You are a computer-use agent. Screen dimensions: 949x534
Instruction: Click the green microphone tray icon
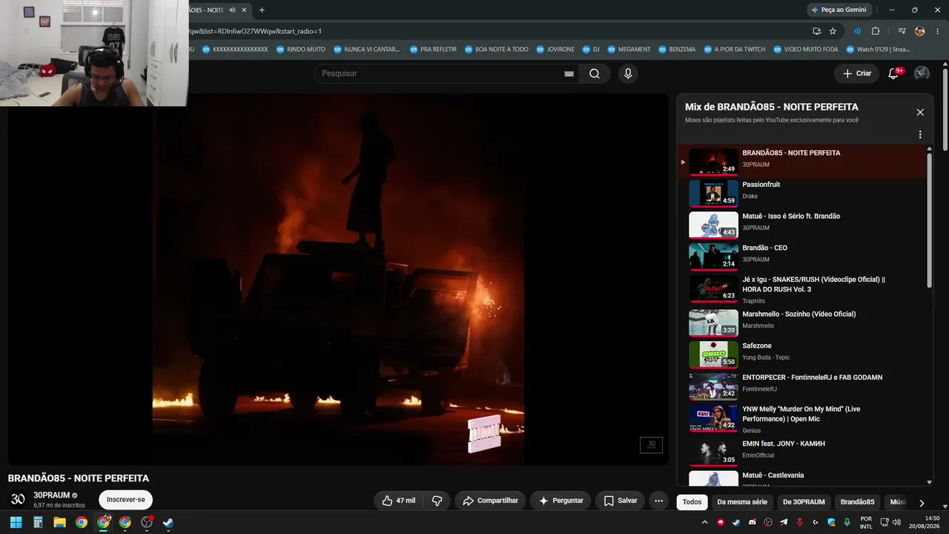coord(847,522)
